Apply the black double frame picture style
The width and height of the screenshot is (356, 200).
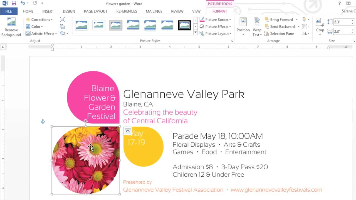(x=184, y=25)
